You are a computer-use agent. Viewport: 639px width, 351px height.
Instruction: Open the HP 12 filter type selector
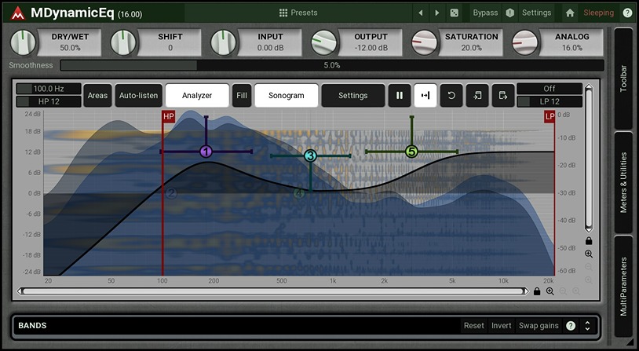point(49,101)
